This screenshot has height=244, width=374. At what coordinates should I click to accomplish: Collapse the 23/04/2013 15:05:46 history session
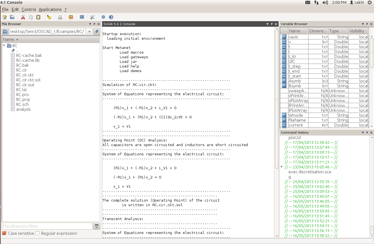(x=282, y=167)
